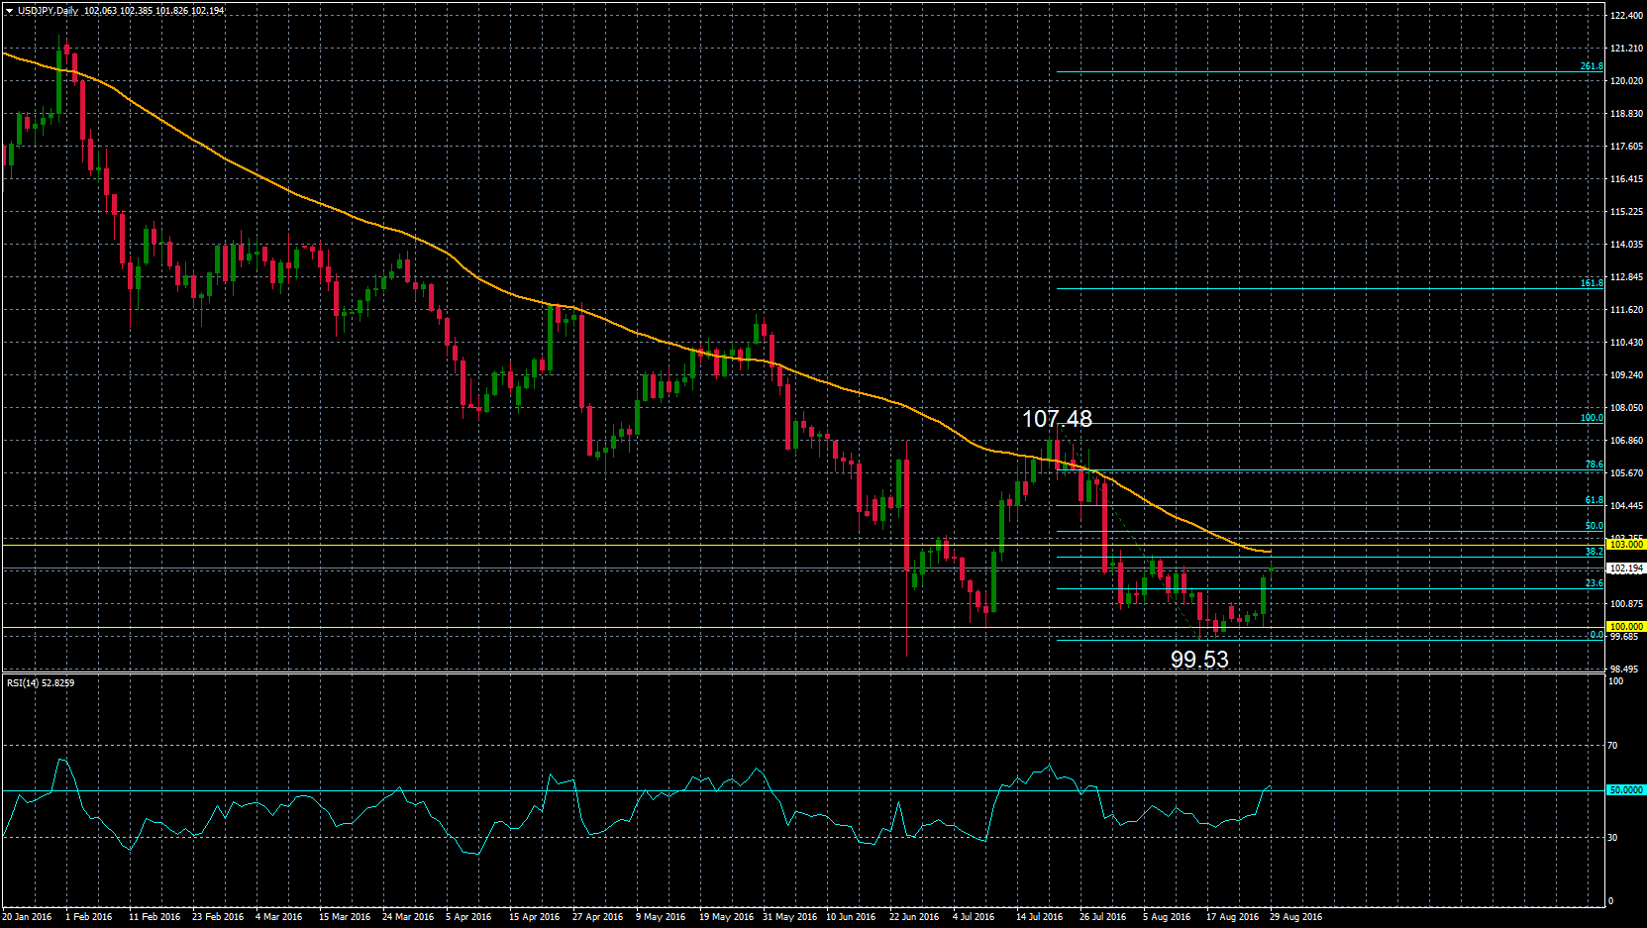
Task: Click the 109.240 price on the scale
Action: (x=1627, y=375)
